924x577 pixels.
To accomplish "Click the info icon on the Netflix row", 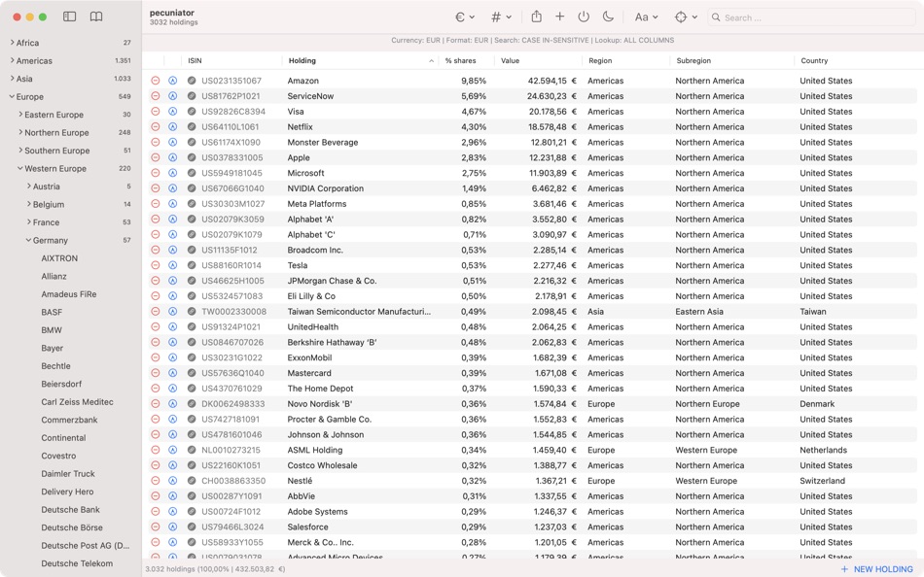I will 171,126.
